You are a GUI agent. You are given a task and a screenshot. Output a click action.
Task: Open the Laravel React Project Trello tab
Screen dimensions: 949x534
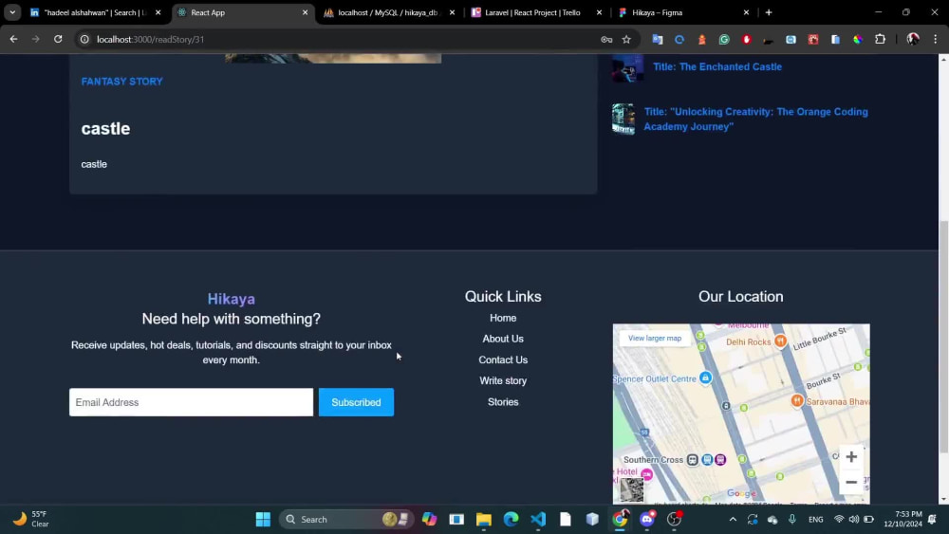(x=532, y=12)
